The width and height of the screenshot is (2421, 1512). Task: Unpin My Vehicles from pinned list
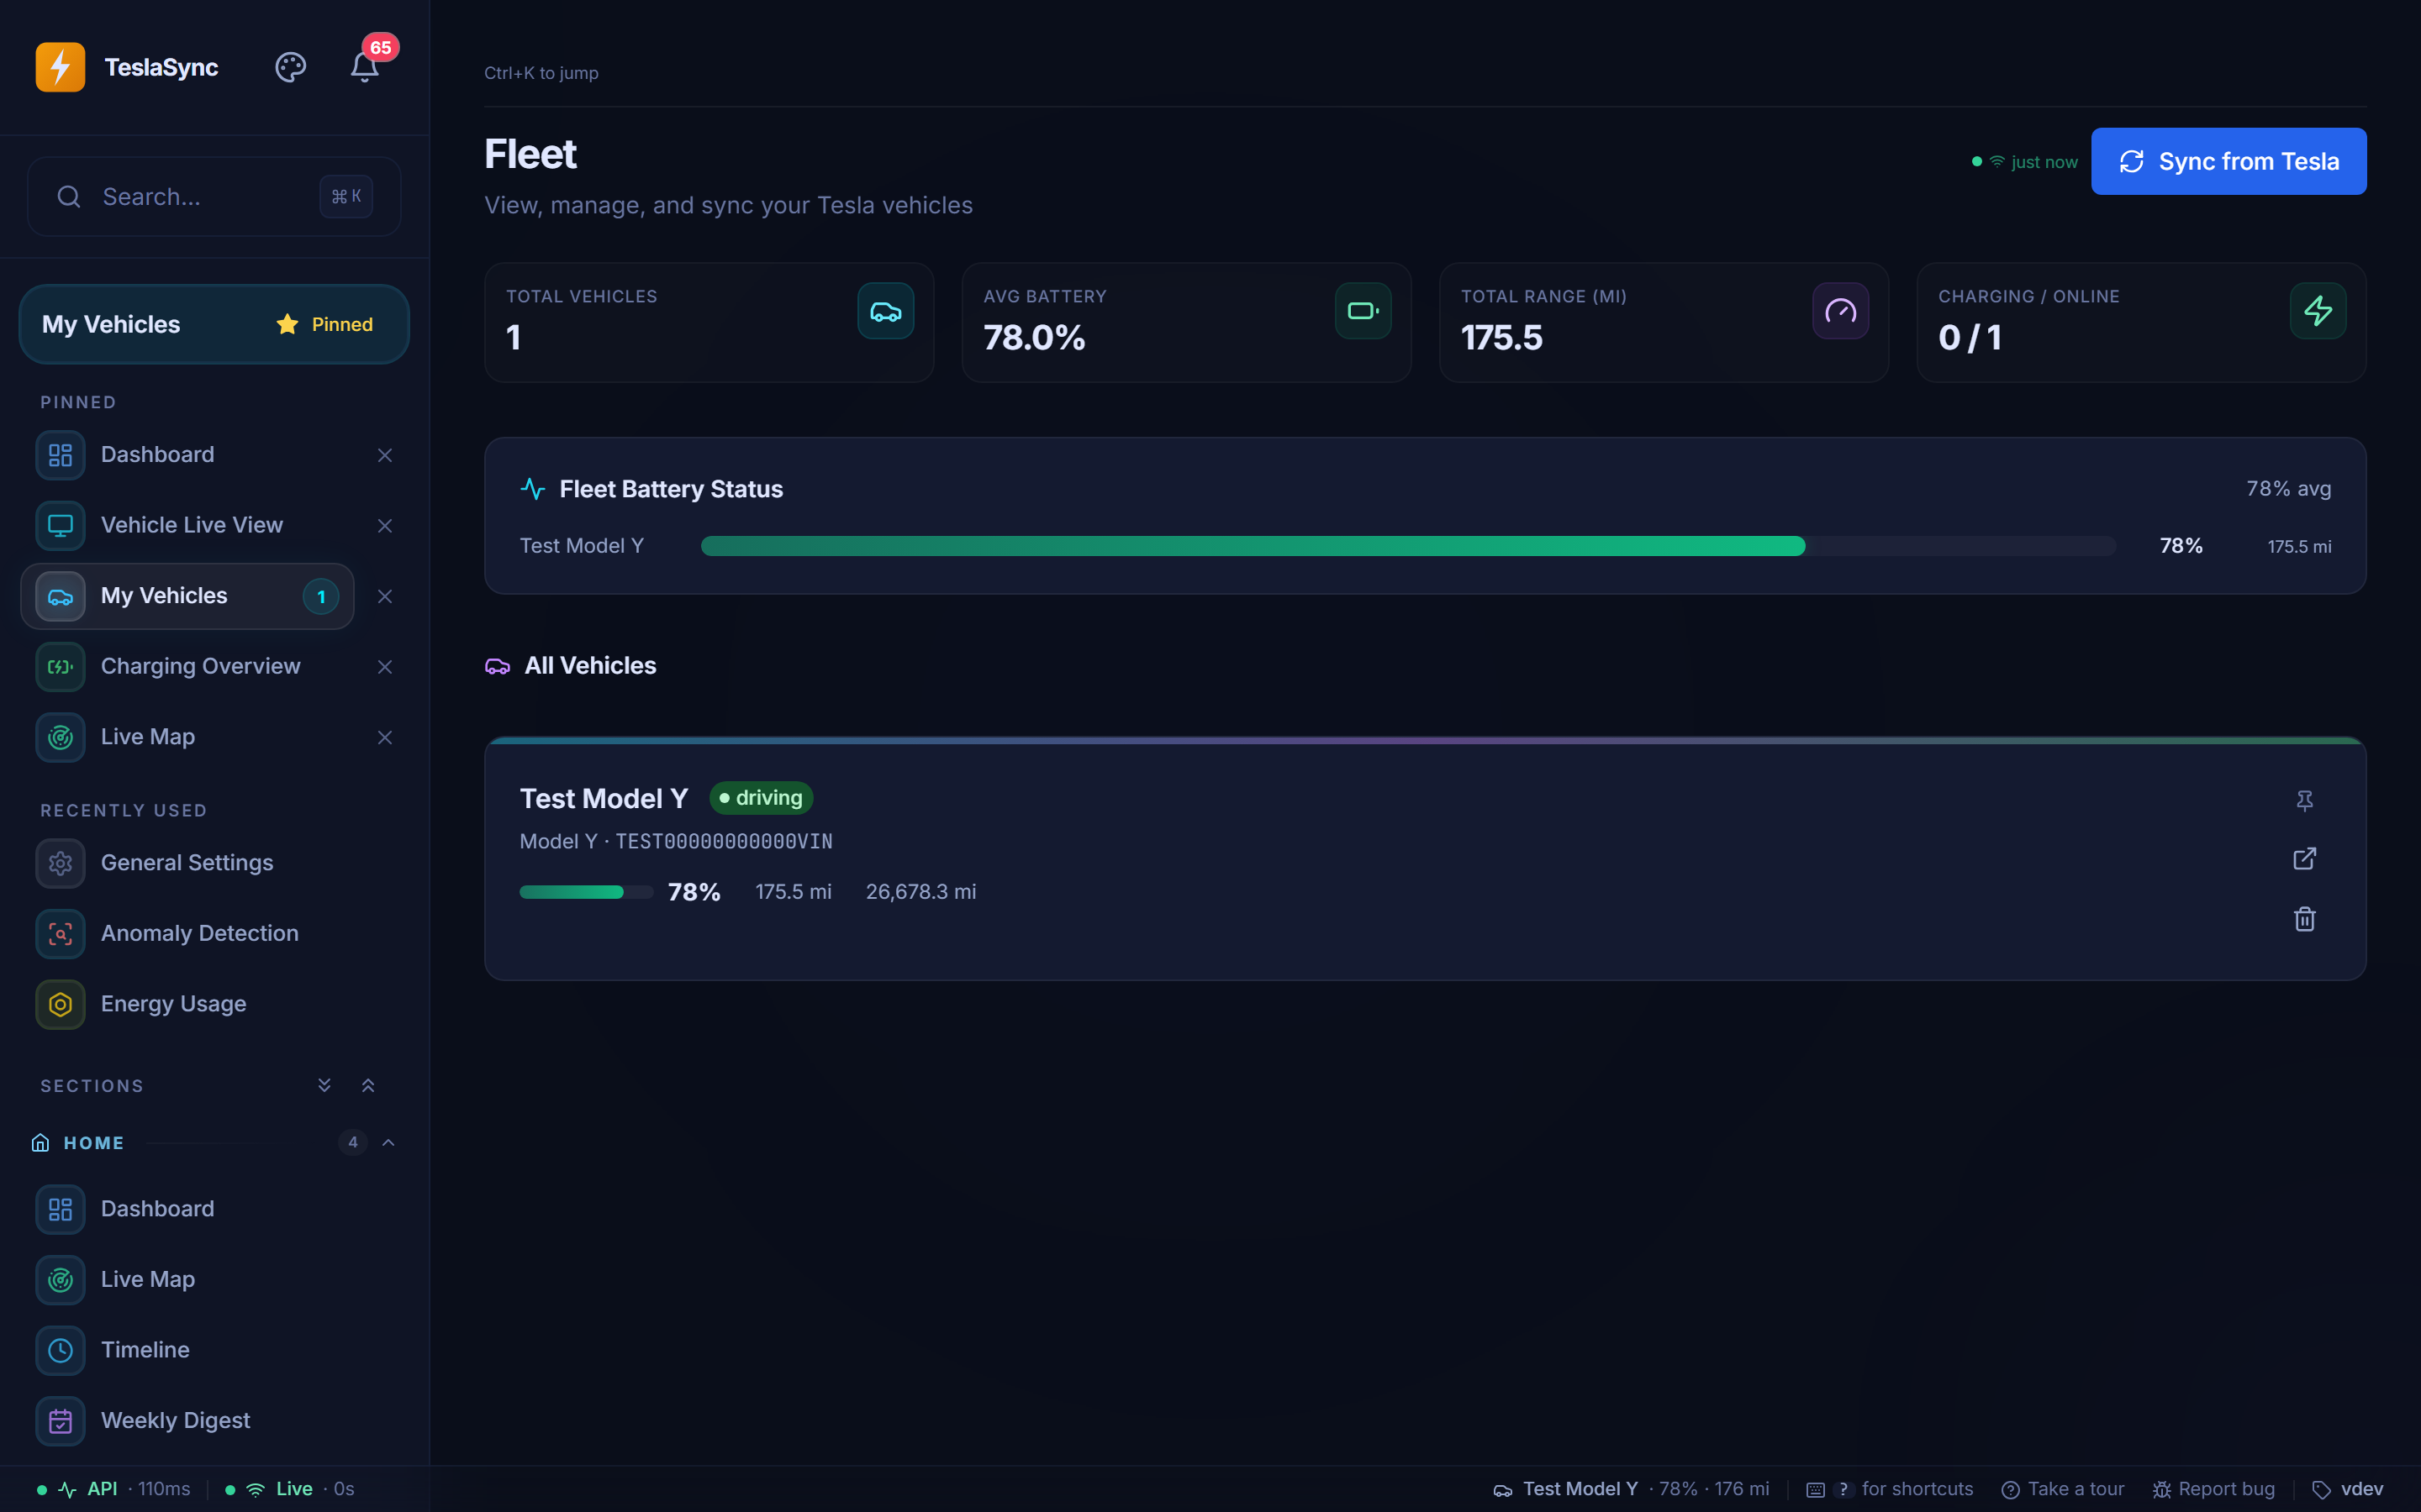click(384, 596)
